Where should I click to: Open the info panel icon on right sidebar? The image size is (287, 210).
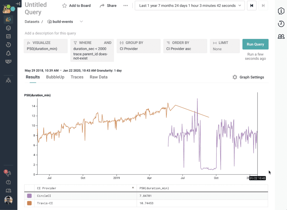point(281,11)
